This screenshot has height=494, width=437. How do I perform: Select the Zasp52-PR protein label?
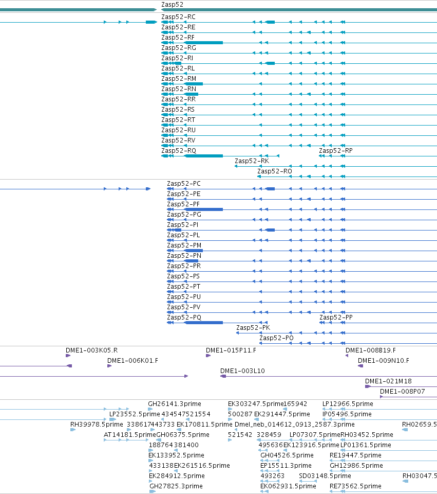tap(184, 266)
